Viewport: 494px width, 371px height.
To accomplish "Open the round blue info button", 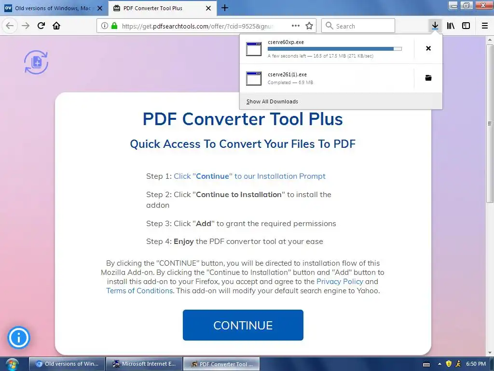I will (x=19, y=338).
